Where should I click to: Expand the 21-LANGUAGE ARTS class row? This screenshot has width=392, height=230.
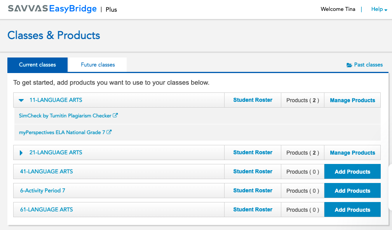(x=21, y=153)
